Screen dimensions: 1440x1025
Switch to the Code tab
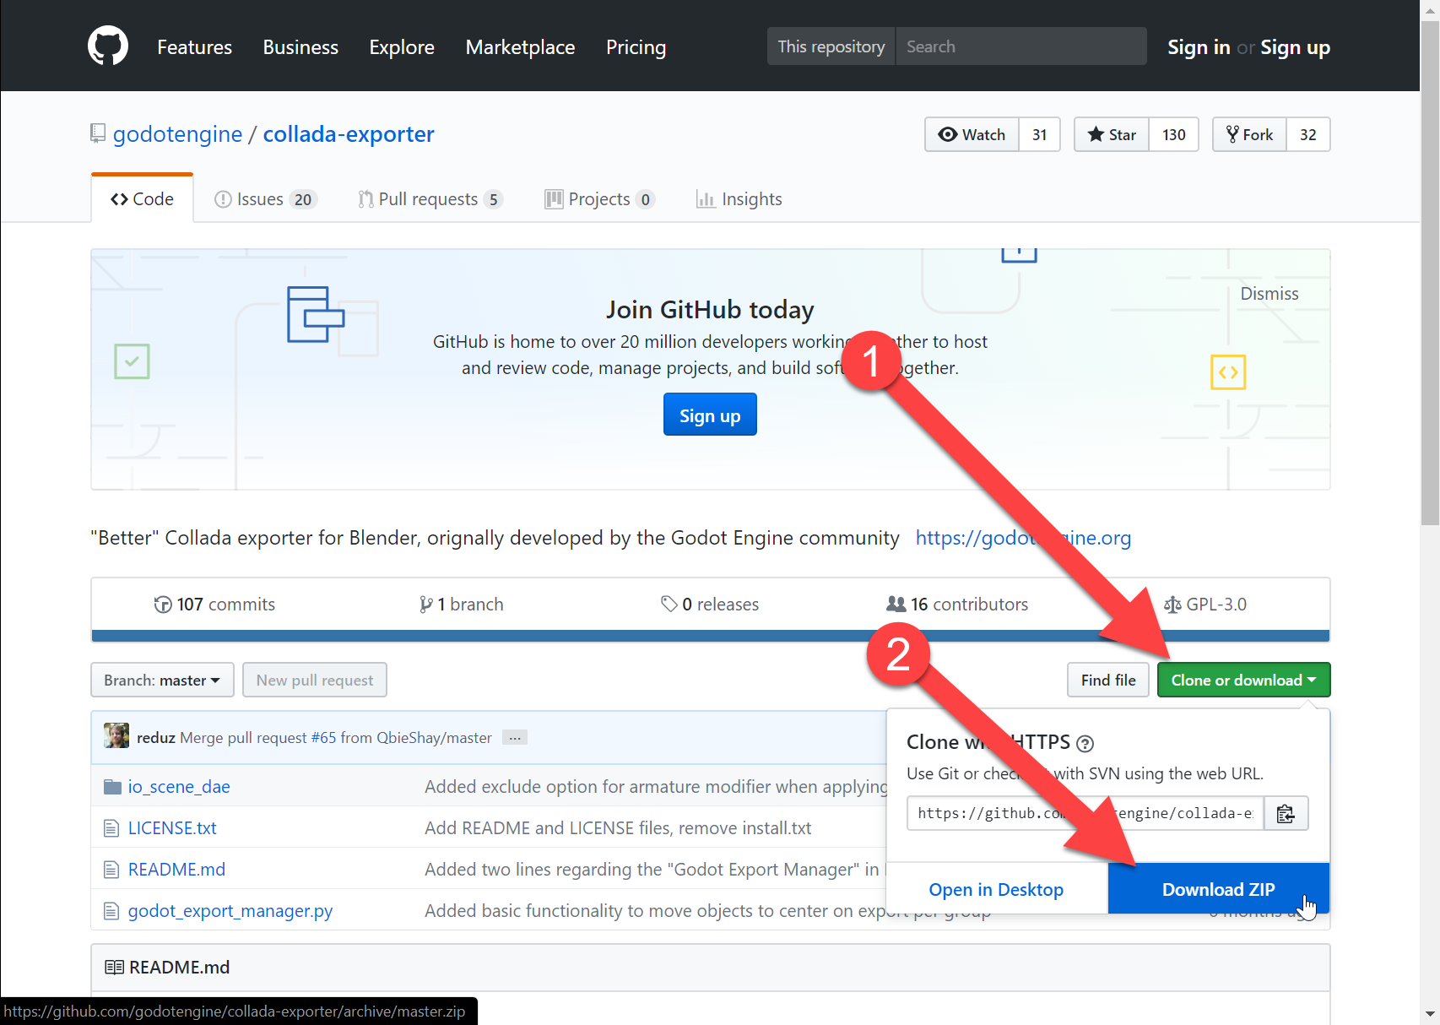(142, 199)
